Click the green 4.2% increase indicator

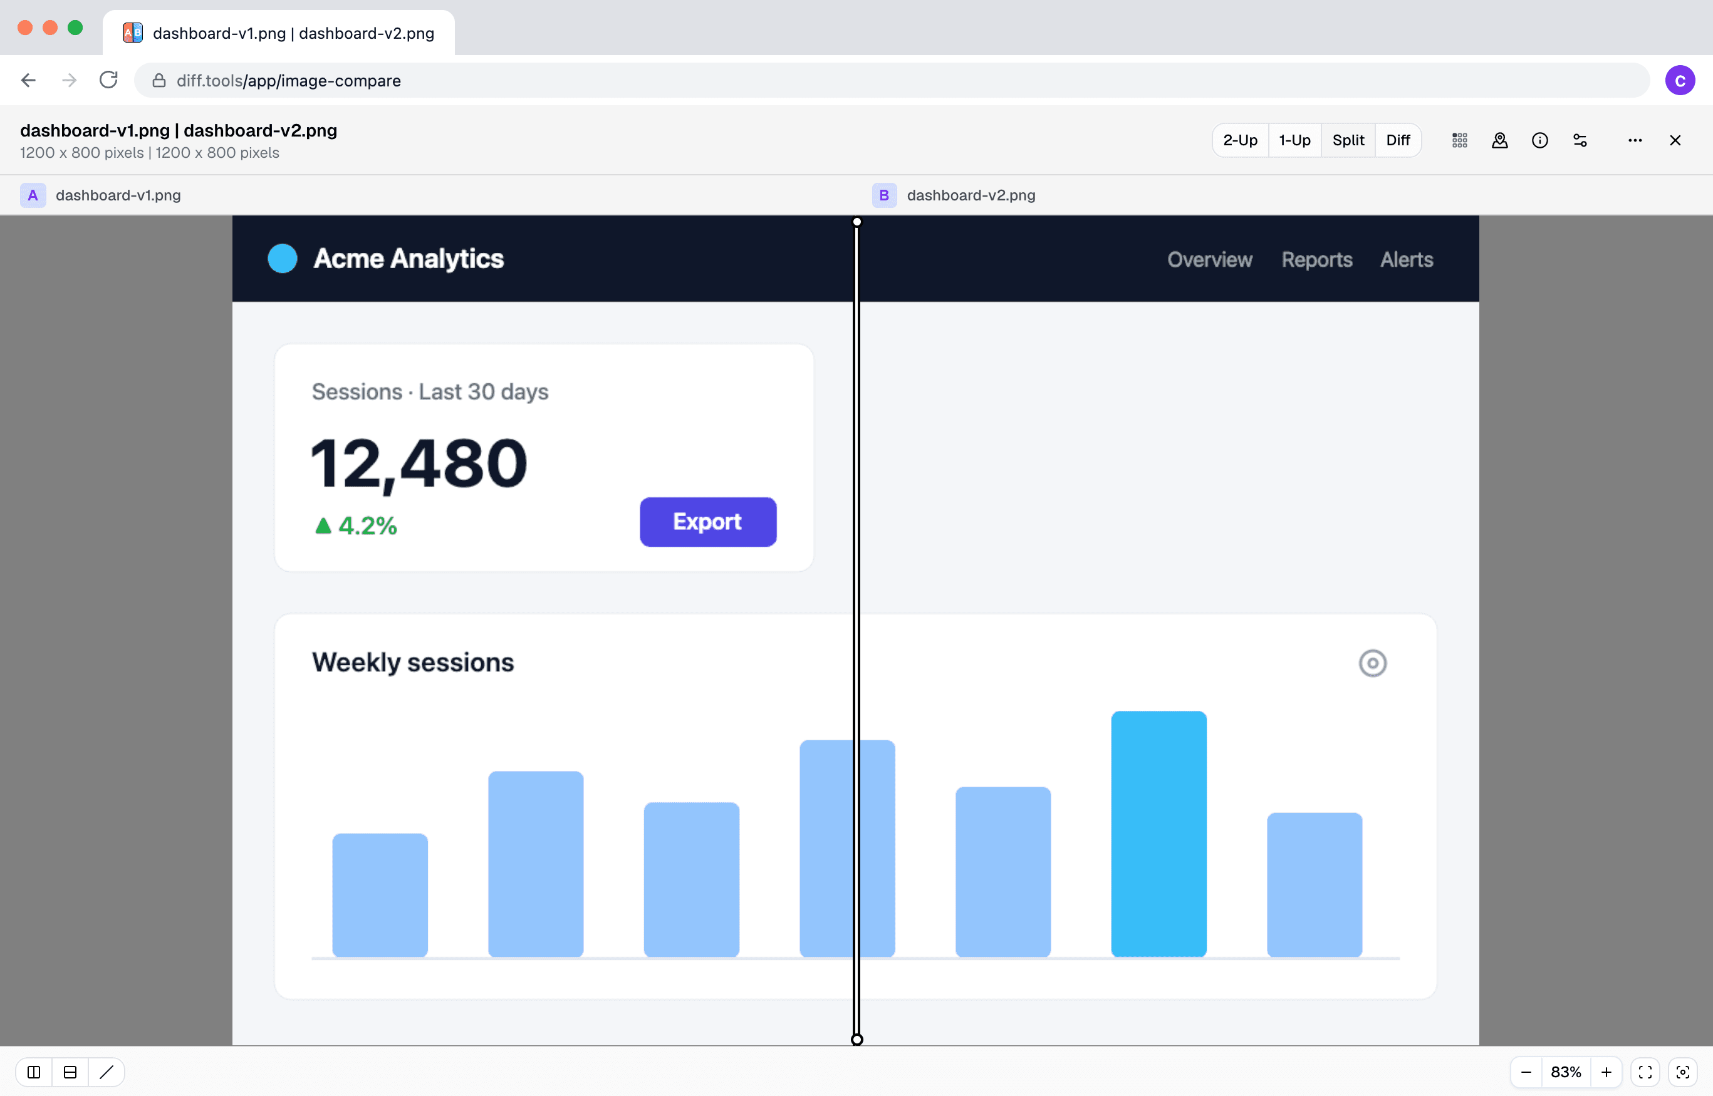coord(355,526)
